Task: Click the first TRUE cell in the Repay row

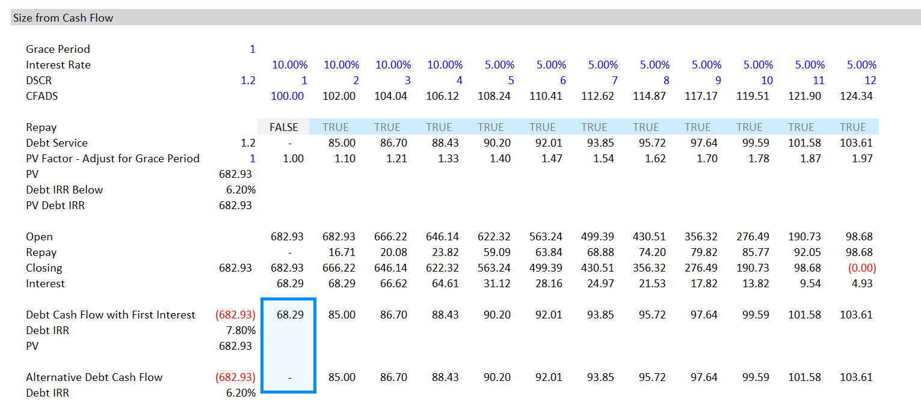Action: (335, 127)
